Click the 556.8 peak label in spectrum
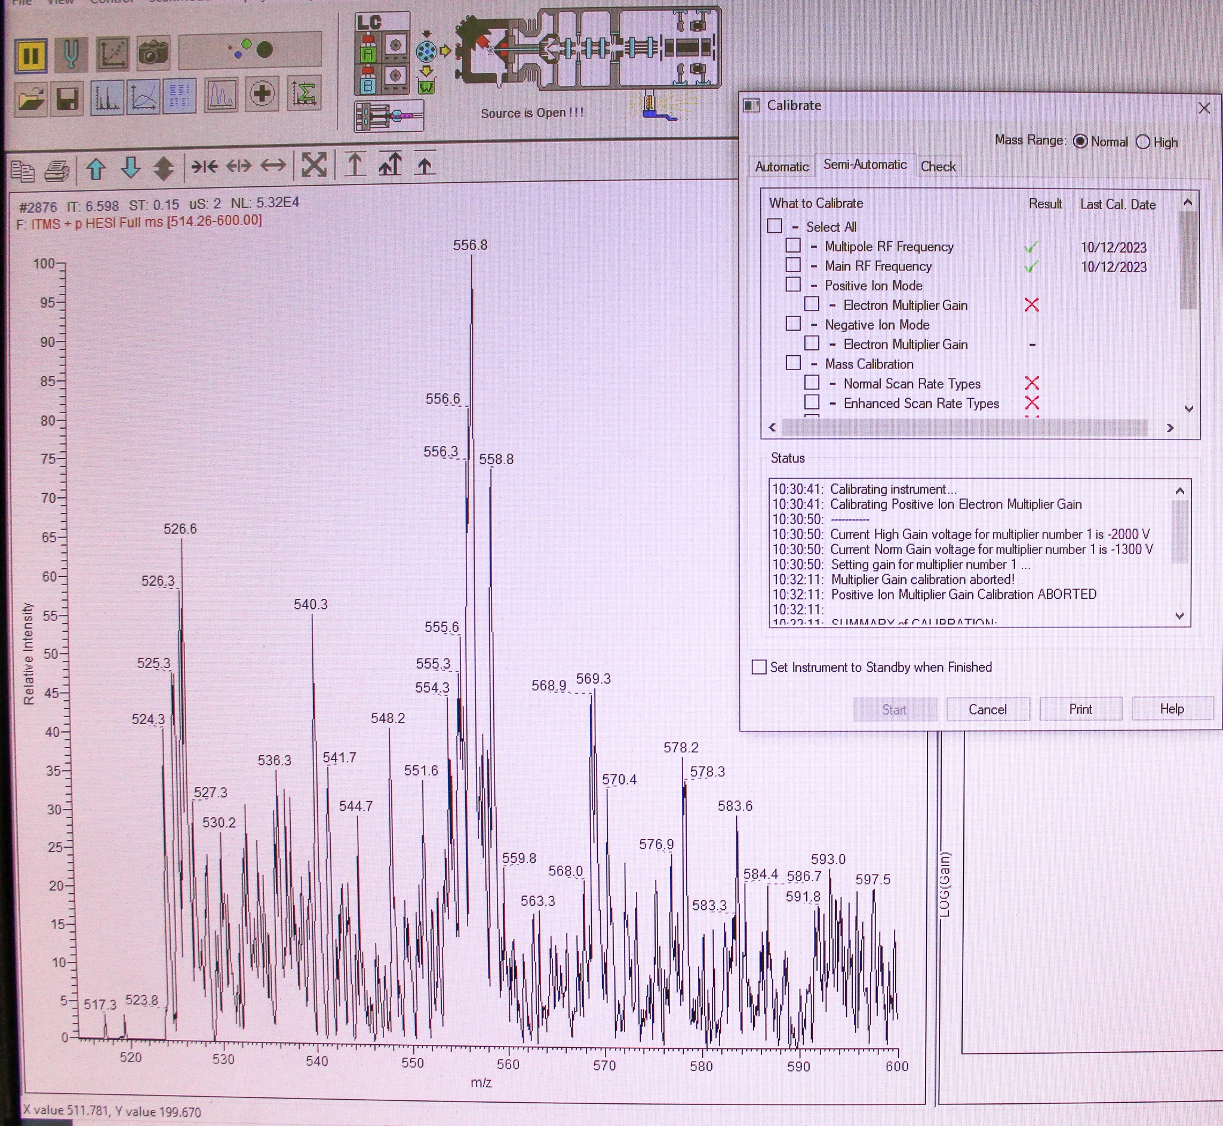 tap(470, 245)
